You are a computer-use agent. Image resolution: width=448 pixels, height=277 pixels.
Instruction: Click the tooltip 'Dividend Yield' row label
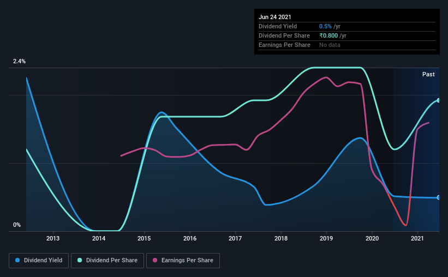point(278,26)
